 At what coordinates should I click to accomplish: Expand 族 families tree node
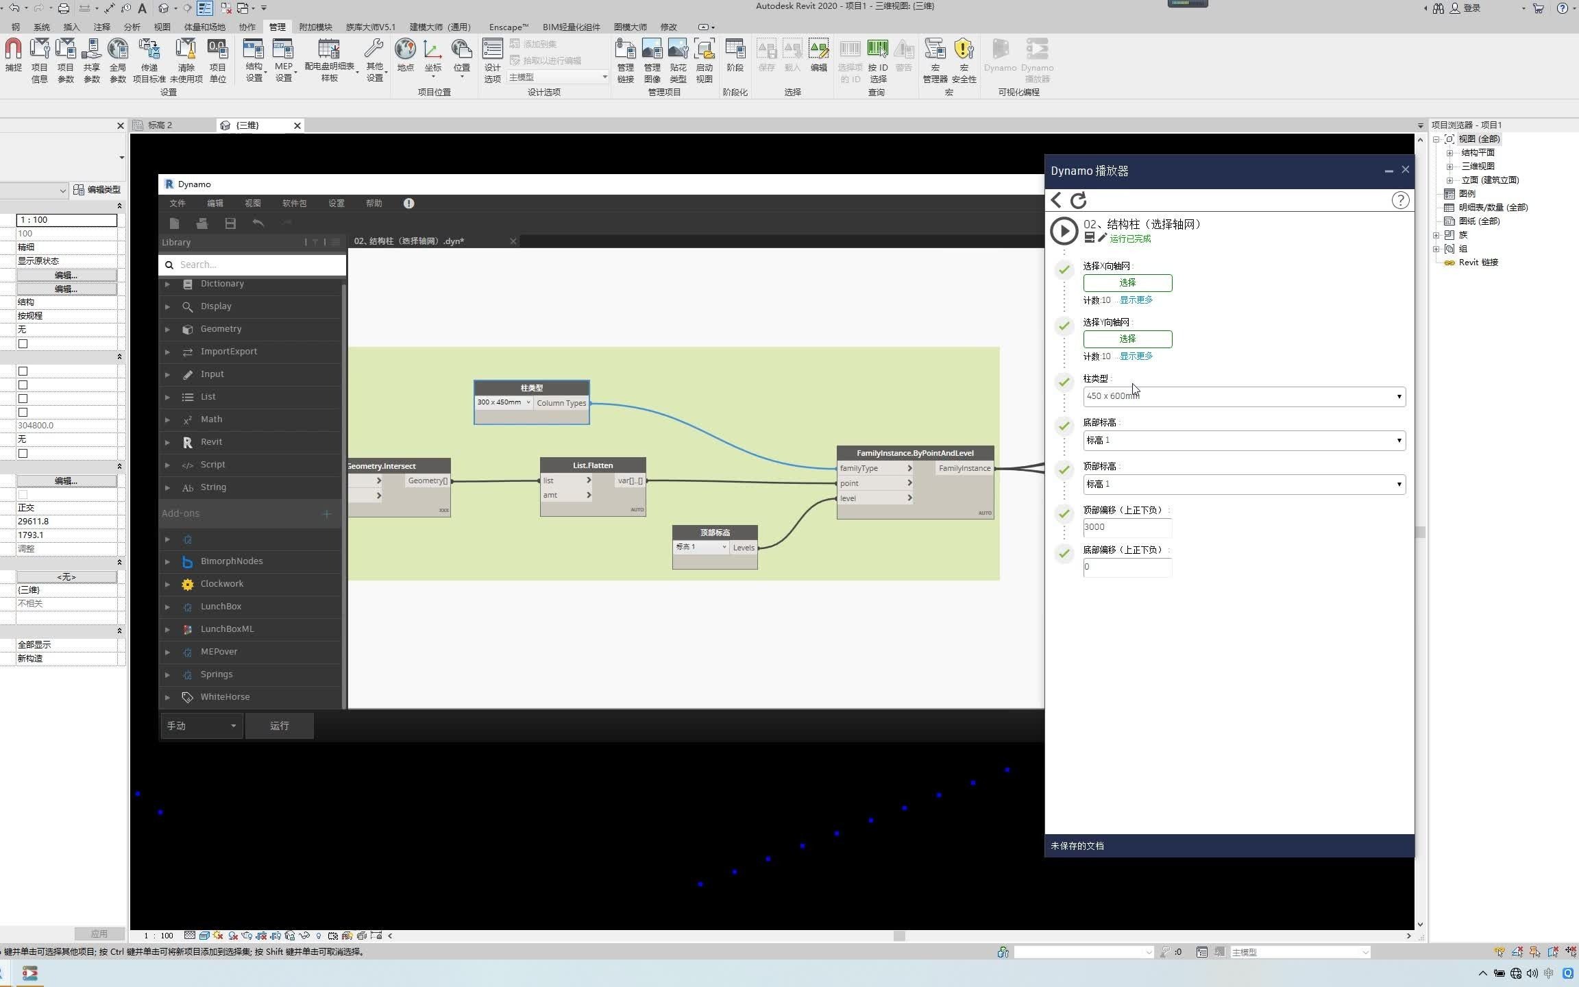point(1436,235)
